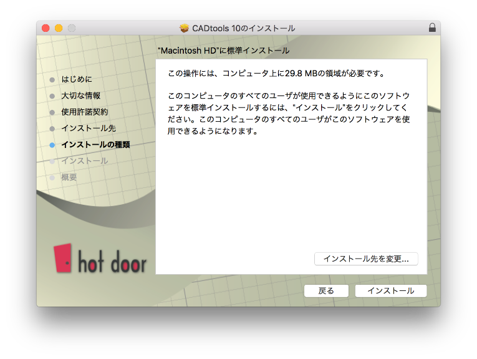Click the red hot door logo
The width and height of the screenshot is (477, 359).
(x=62, y=258)
